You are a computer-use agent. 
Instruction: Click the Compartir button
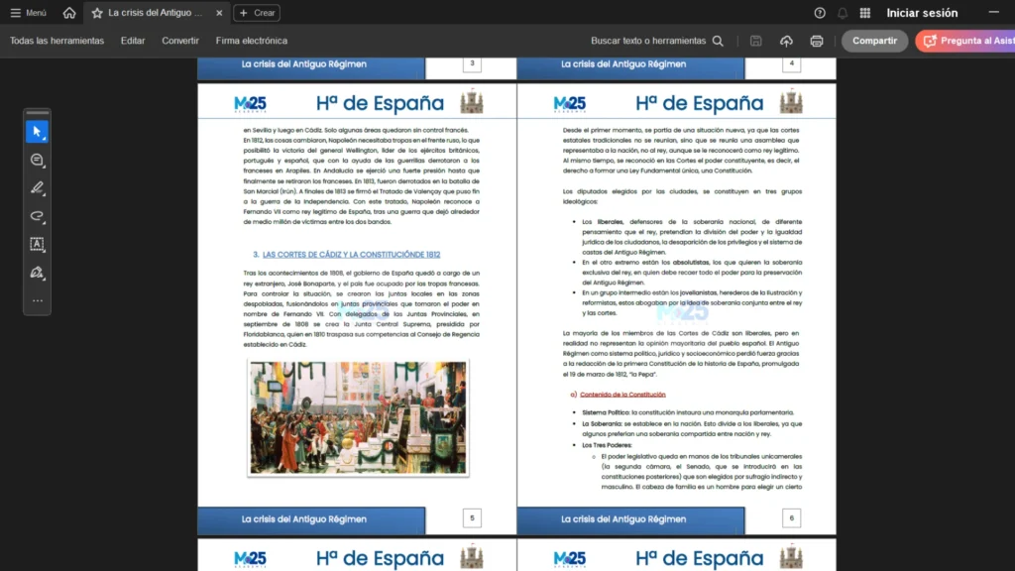(x=874, y=41)
